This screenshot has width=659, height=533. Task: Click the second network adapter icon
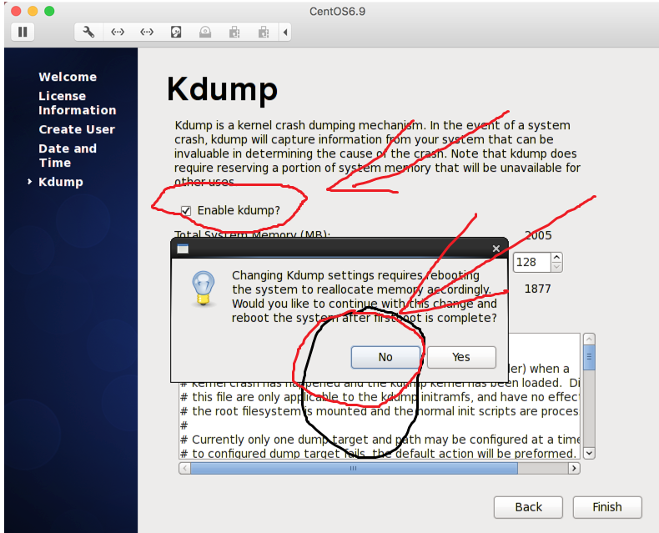coord(147,32)
